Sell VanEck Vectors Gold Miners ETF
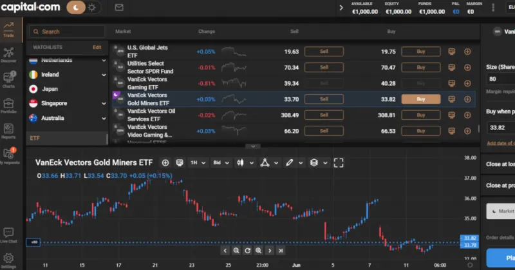Screen dimensions: 515x270 point(324,99)
